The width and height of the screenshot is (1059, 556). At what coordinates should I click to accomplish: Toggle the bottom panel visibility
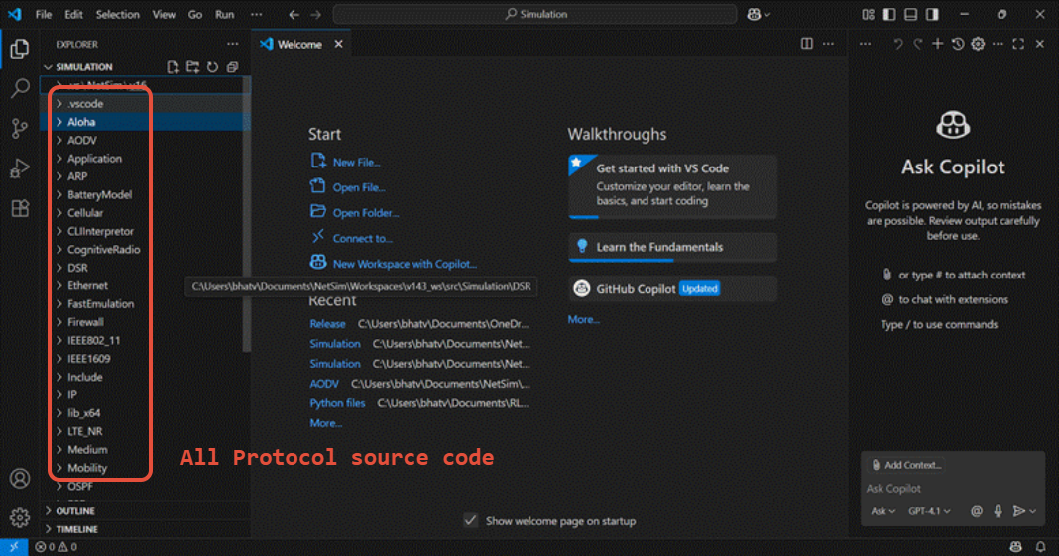tap(911, 14)
